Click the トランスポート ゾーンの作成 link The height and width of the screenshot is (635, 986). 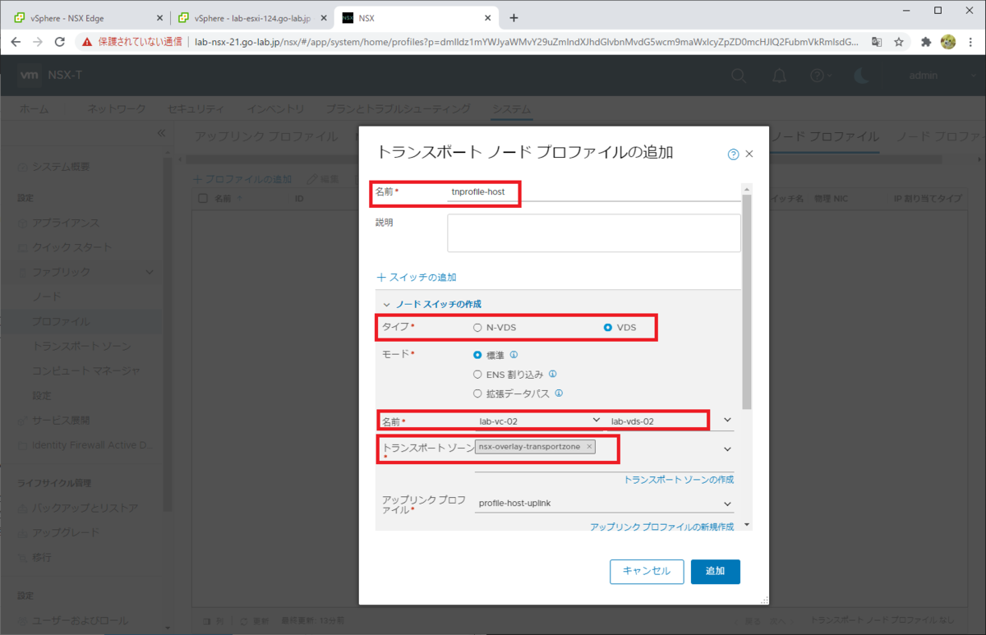[679, 480]
